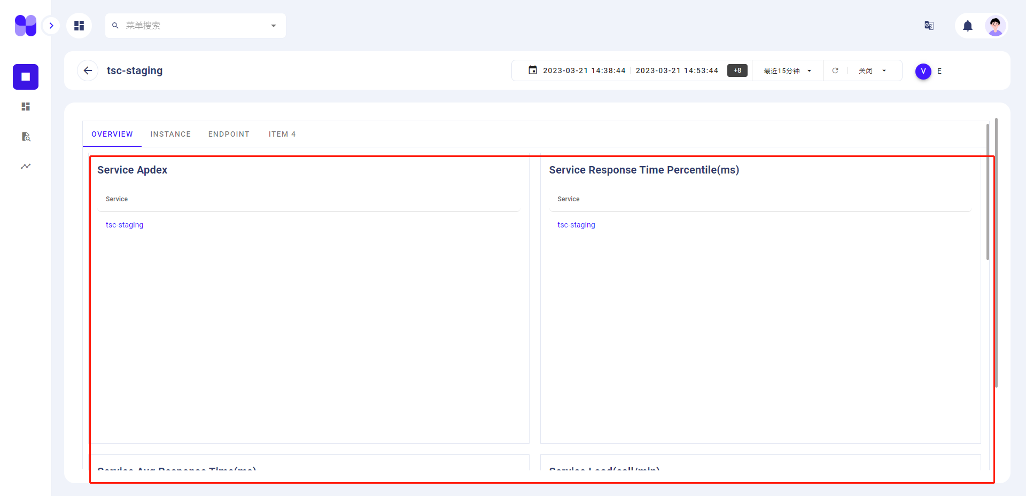The height and width of the screenshot is (496, 1026).
Task: Expand the sidebar with the chevron arrow
Action: [51, 25]
